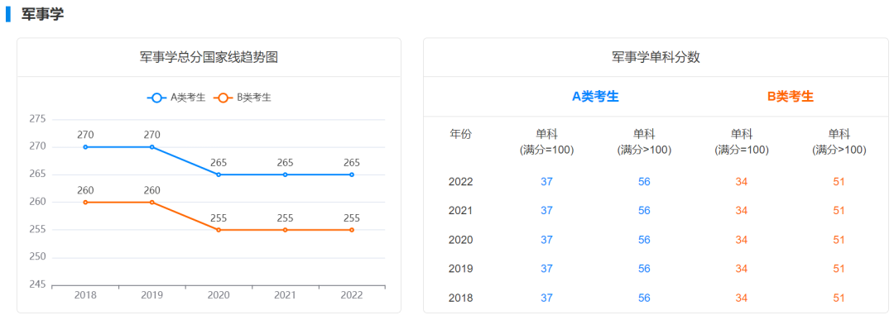Click the 2022 blue data point marked 265
This screenshot has width=894, height=320.
[352, 174]
